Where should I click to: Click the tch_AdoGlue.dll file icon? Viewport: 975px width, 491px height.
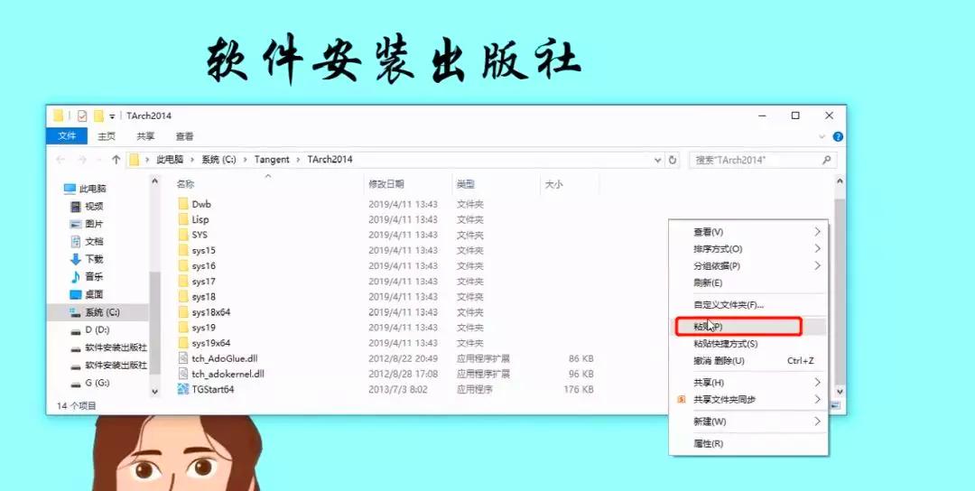[182, 358]
